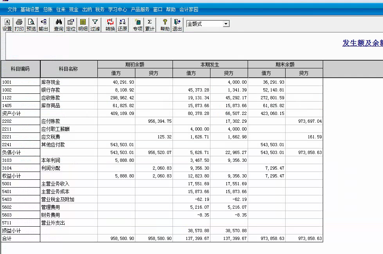The height and width of the screenshot is (254, 383).
Task: Select the 库存现金 account row
Action: 162,82
